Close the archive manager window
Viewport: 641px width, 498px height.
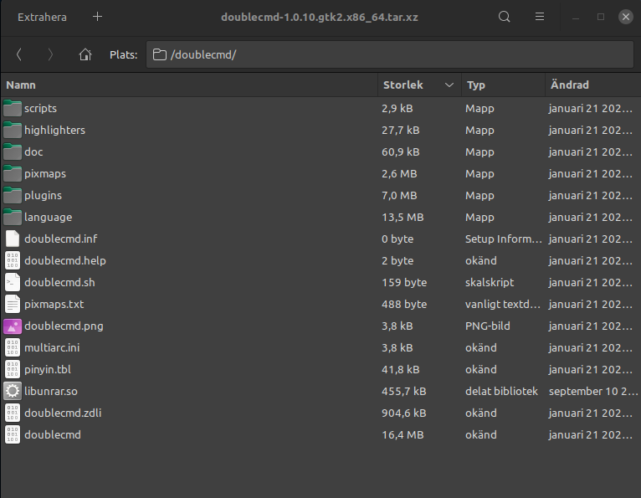(625, 17)
